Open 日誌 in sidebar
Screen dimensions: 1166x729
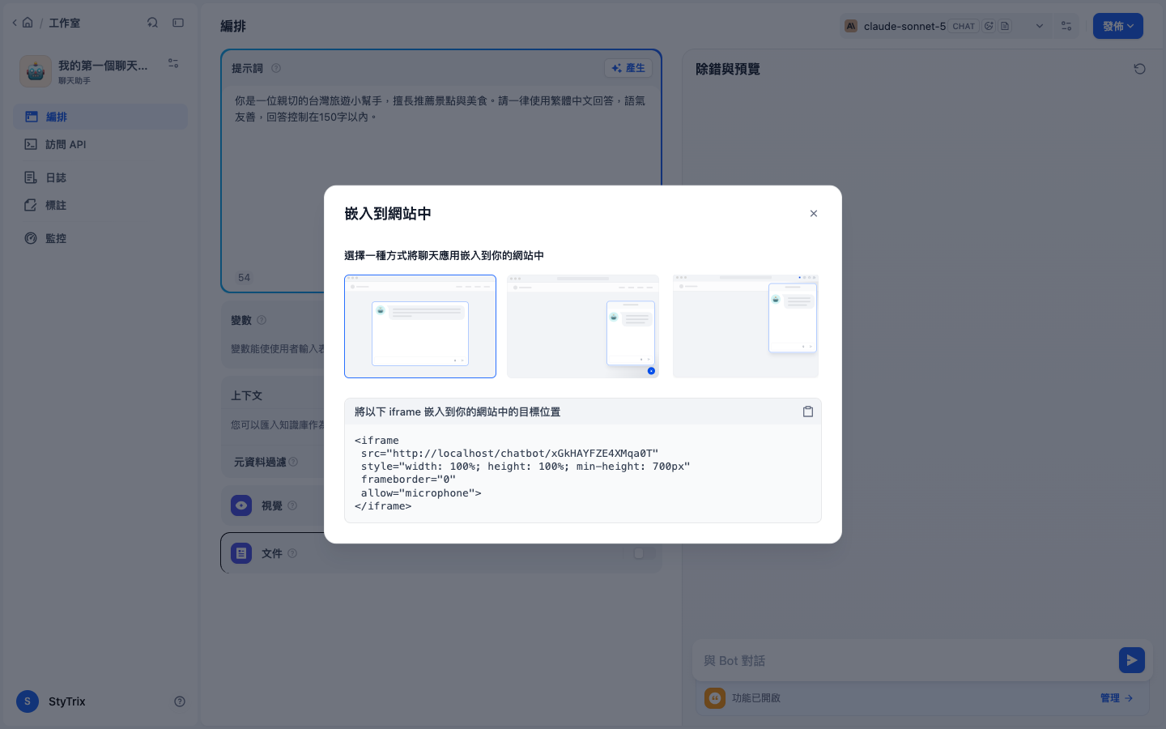point(100,177)
